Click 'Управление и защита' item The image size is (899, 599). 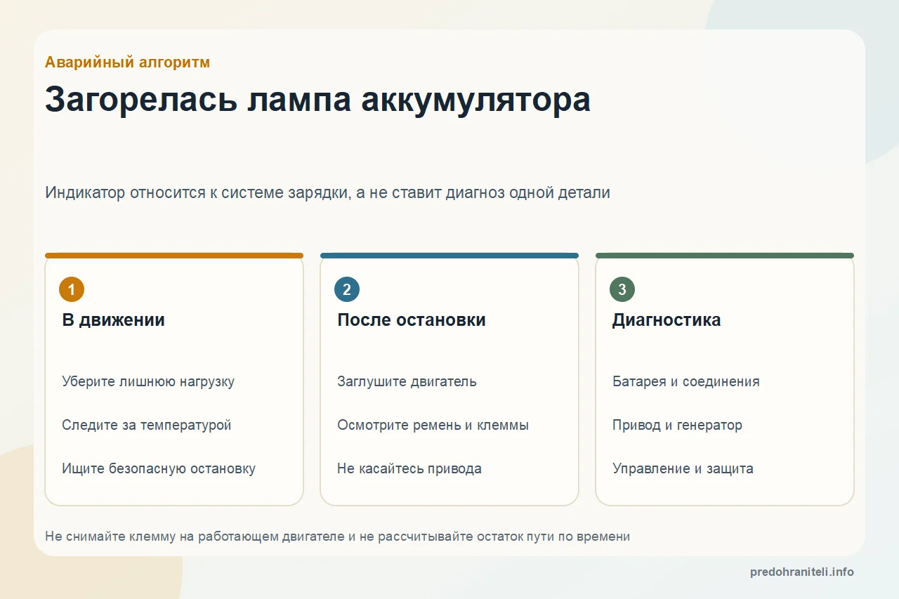tap(683, 469)
